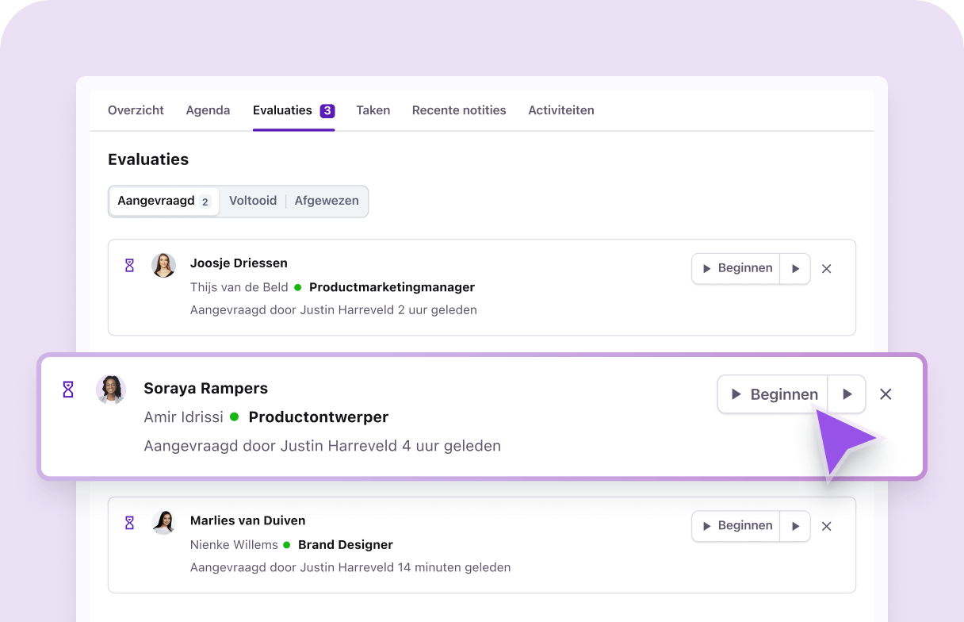Toggle the Voltooid filter
964x622 pixels.
coord(253,201)
